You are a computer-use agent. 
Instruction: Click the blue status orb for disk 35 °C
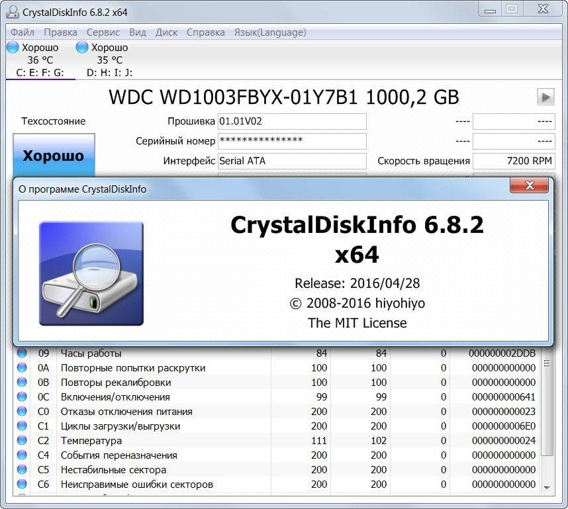(x=82, y=47)
